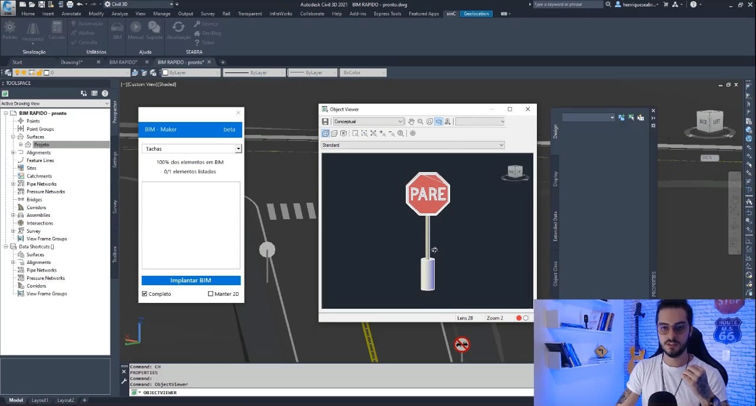Screen dimensions: 756x406
Task: Select Point Groups in Toolspace tree
Action: point(40,129)
